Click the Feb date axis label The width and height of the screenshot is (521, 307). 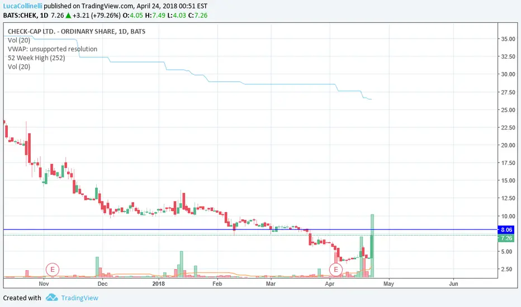click(217, 284)
